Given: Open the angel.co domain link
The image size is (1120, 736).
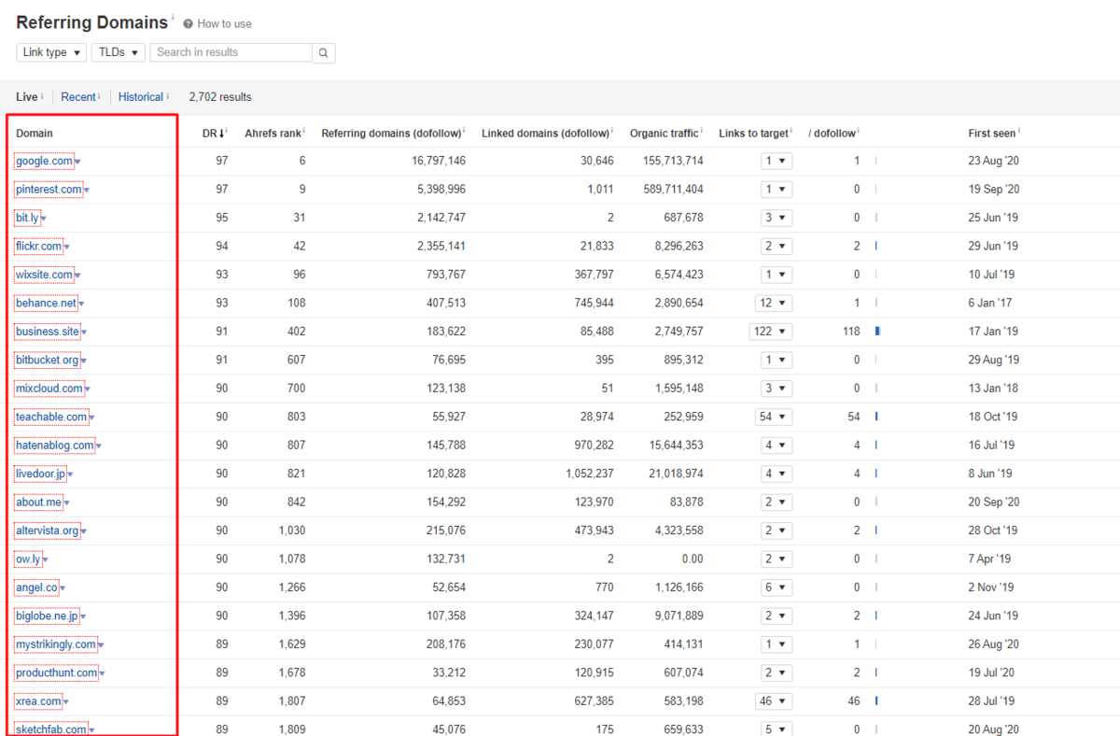Looking at the screenshot, I should [x=36, y=587].
